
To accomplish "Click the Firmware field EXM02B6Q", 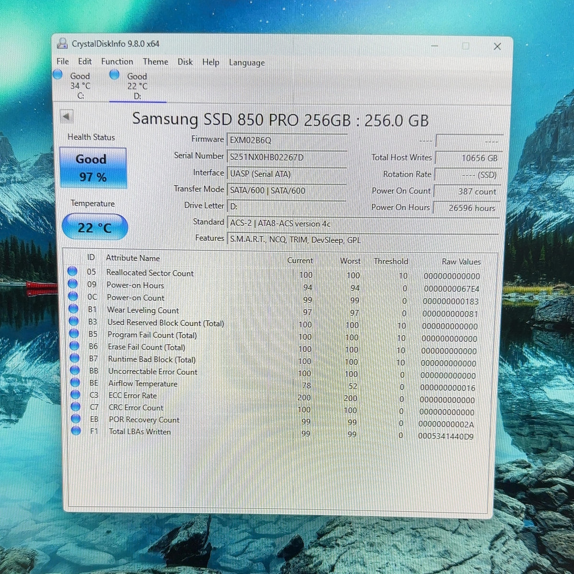I will (287, 140).
